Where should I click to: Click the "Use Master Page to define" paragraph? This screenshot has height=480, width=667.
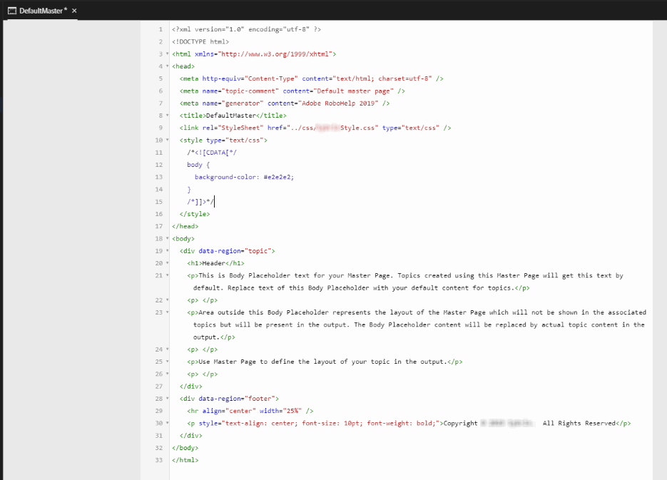(x=325, y=362)
